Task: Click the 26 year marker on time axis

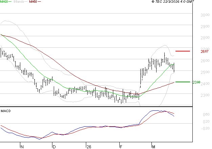Action: (x=89, y=147)
